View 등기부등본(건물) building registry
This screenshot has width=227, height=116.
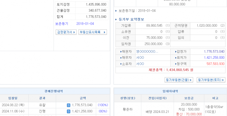[179, 80]
